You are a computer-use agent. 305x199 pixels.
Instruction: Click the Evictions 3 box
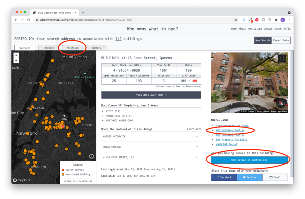click(163, 79)
